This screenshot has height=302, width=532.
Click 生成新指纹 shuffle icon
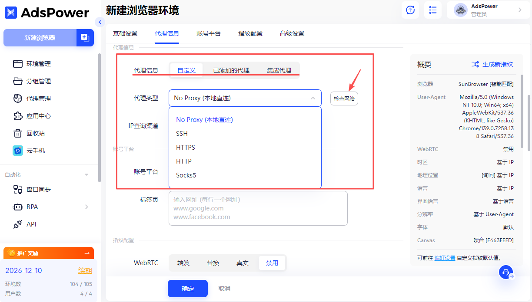(x=475, y=64)
